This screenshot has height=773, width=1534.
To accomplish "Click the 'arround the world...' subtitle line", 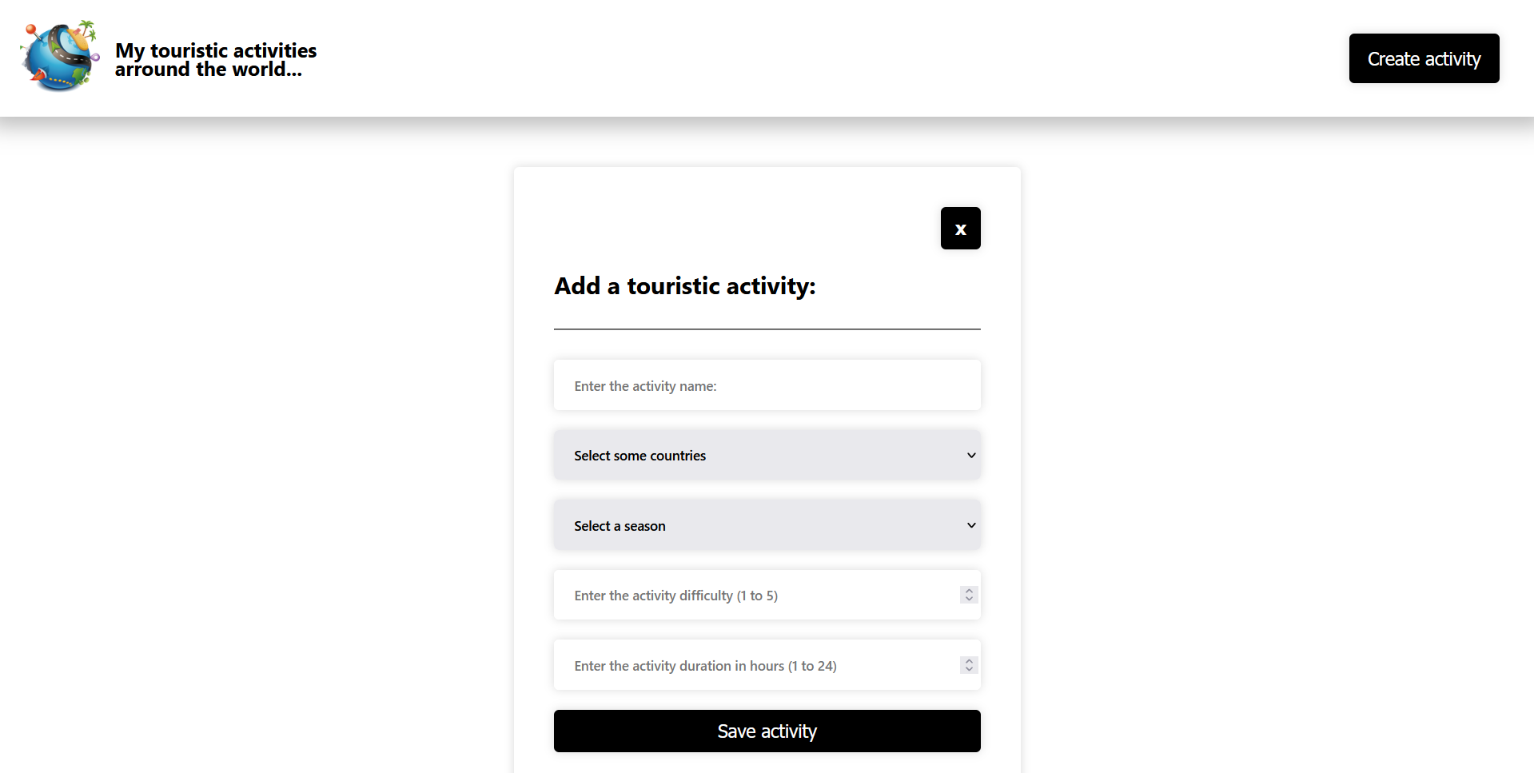I will tap(208, 70).
